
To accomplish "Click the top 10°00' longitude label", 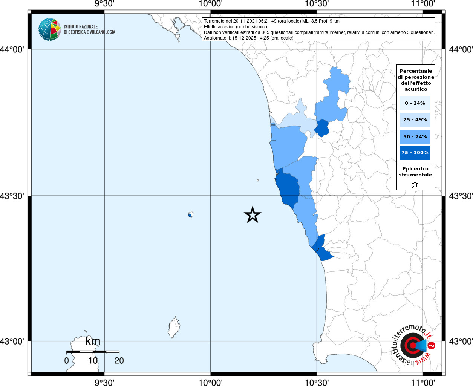I will pos(211,4).
